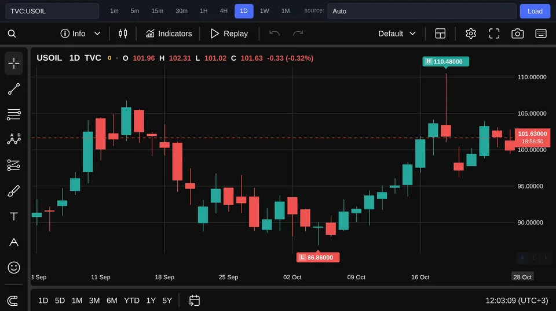This screenshot has width=556, height=311.
Task: Set bottom range to 1Y
Action: pyautogui.click(x=151, y=301)
